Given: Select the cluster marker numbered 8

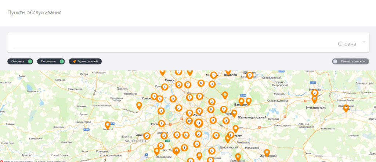Looking at the screenshot, I should [x=189, y=113].
